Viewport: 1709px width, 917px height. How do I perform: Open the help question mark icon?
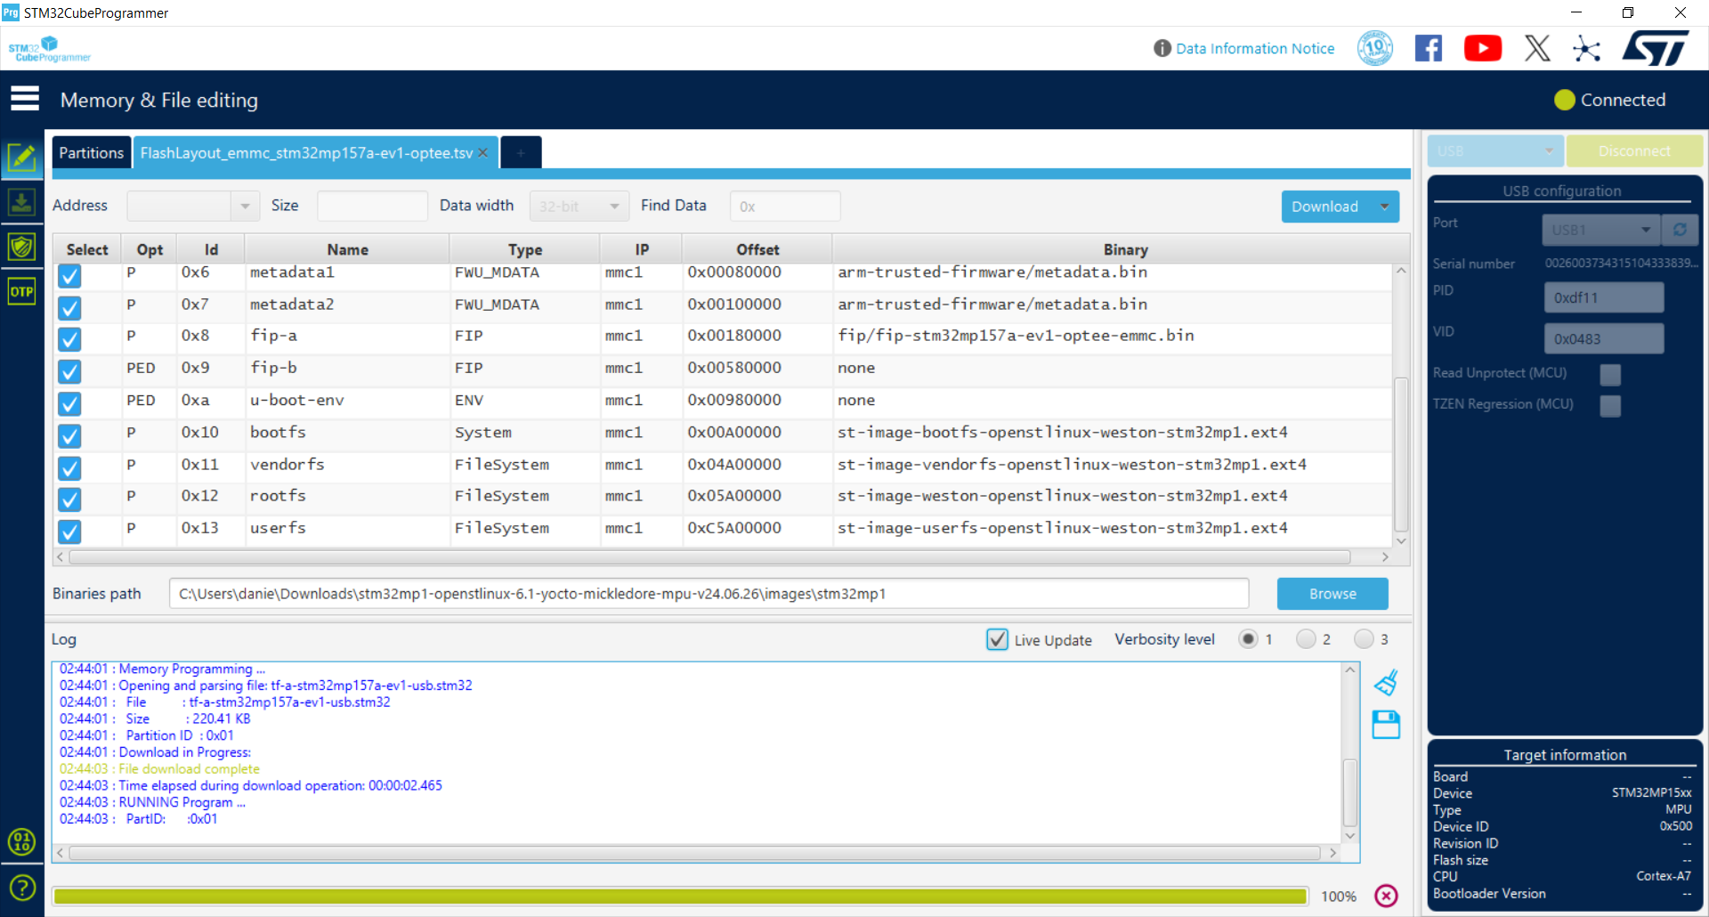click(22, 888)
